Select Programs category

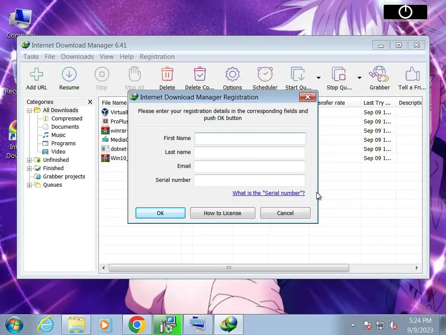63,143
